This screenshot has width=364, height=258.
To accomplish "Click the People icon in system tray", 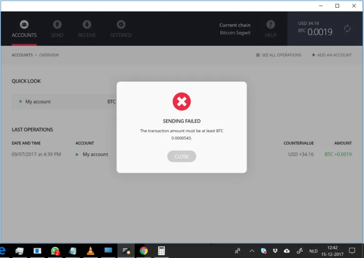I will [238, 251].
